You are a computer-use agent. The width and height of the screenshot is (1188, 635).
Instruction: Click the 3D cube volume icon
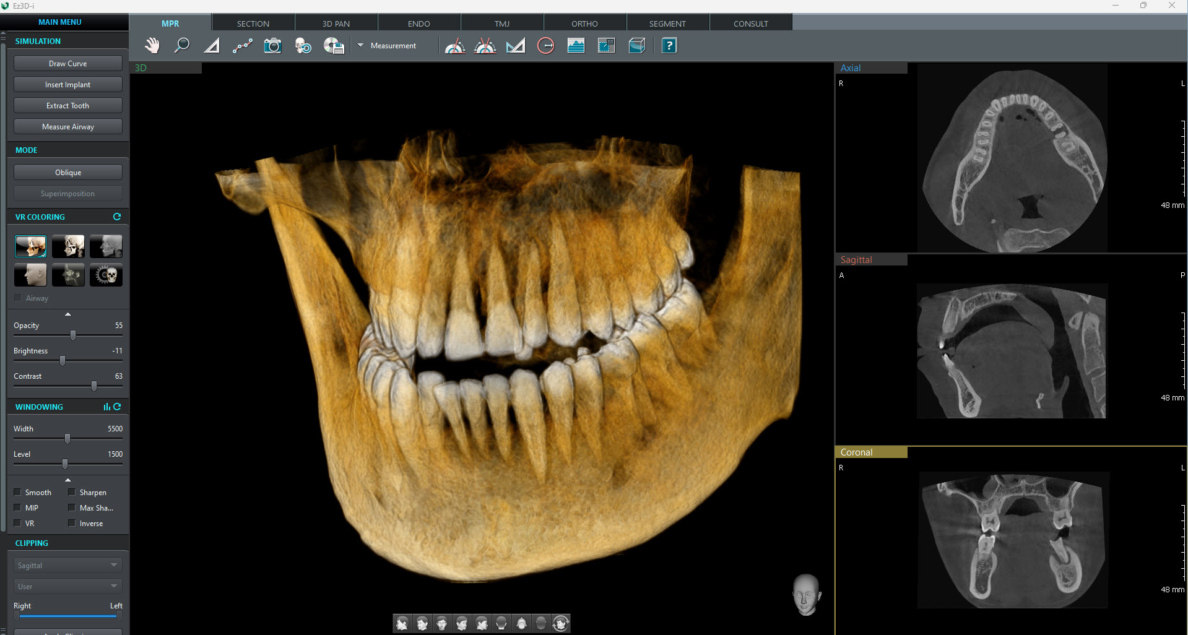637,46
